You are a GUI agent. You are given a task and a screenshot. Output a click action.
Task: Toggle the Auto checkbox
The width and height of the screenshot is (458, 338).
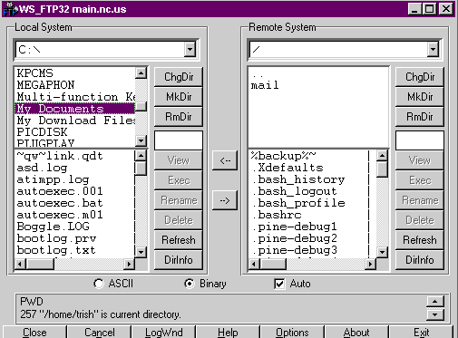pos(279,284)
